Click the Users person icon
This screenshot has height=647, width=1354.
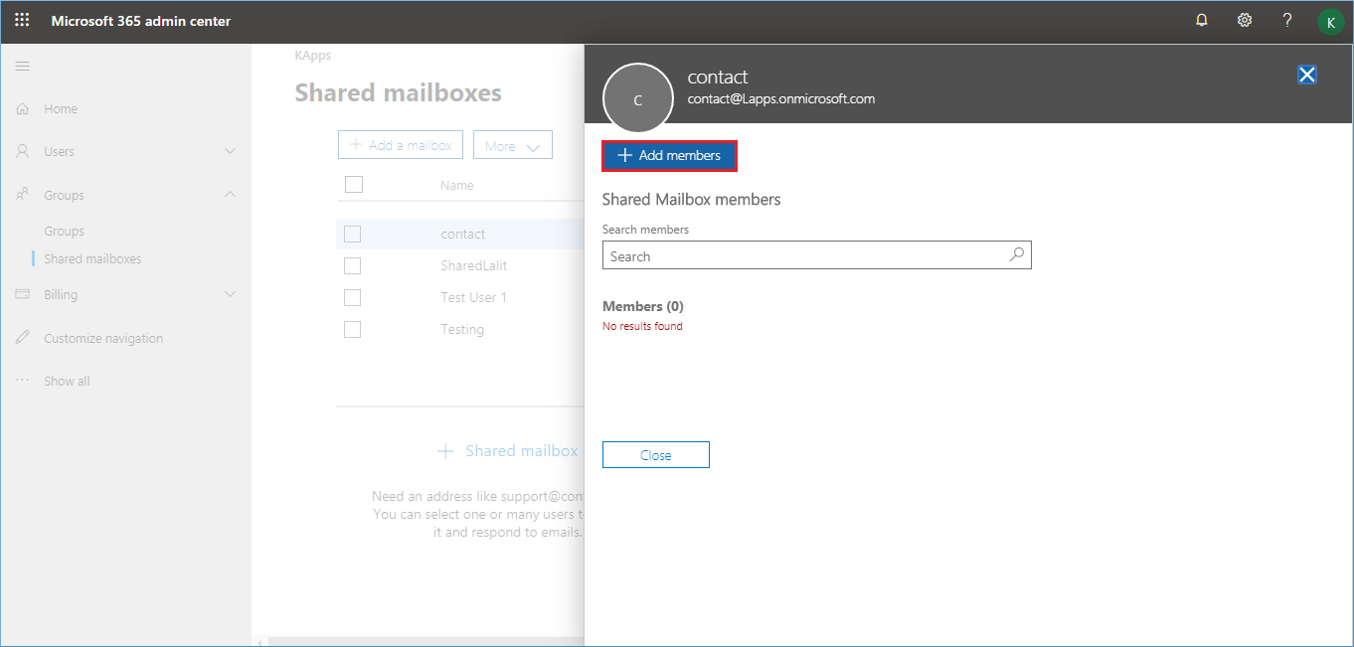(x=22, y=151)
